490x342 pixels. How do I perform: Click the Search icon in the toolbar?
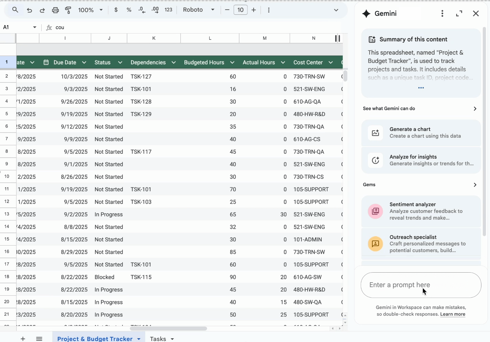pos(14,10)
